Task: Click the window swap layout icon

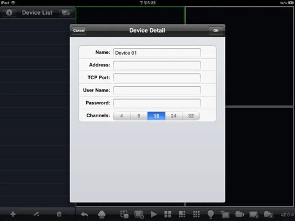Action: pos(124,214)
